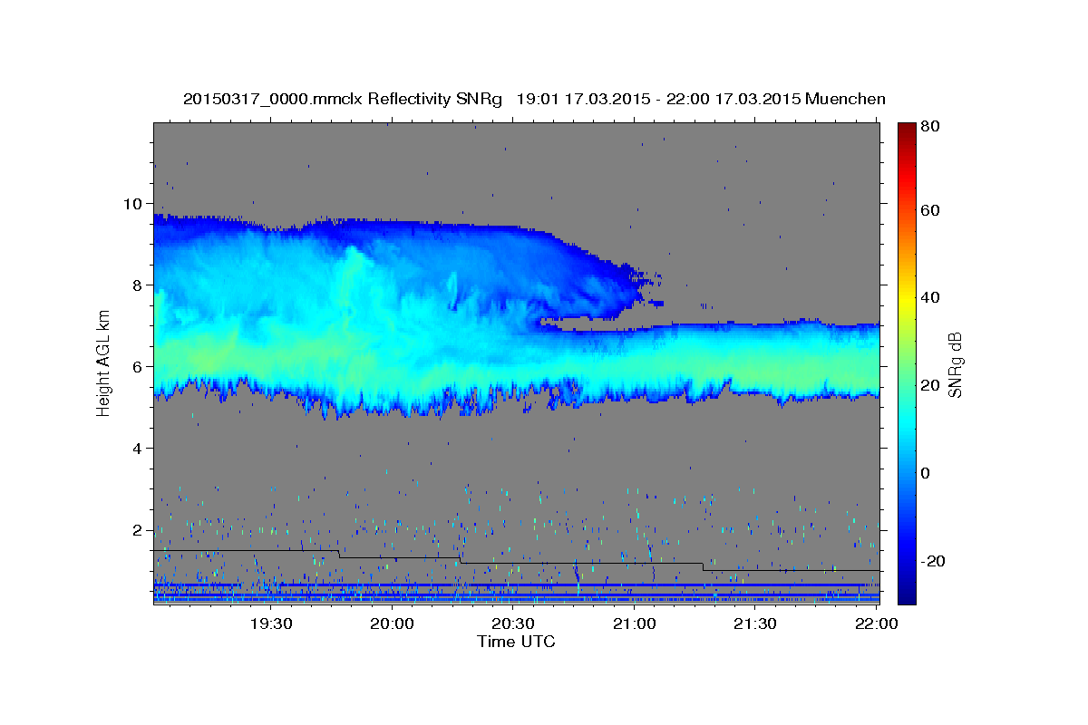Click the 22:00 time tick label
This screenshot has height=725, width=1088.
[877, 623]
